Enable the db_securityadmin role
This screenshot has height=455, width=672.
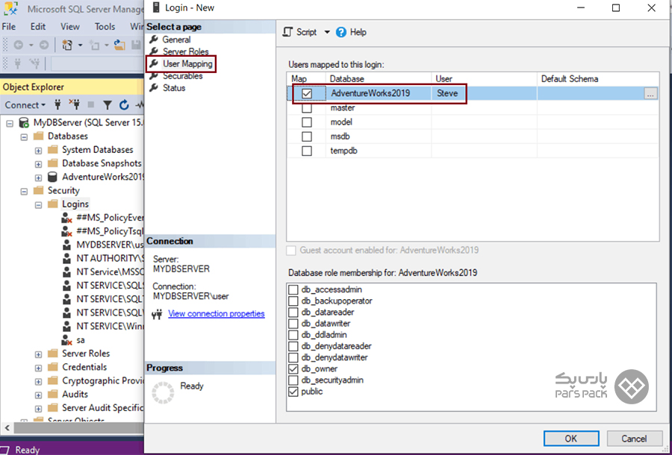click(x=293, y=380)
